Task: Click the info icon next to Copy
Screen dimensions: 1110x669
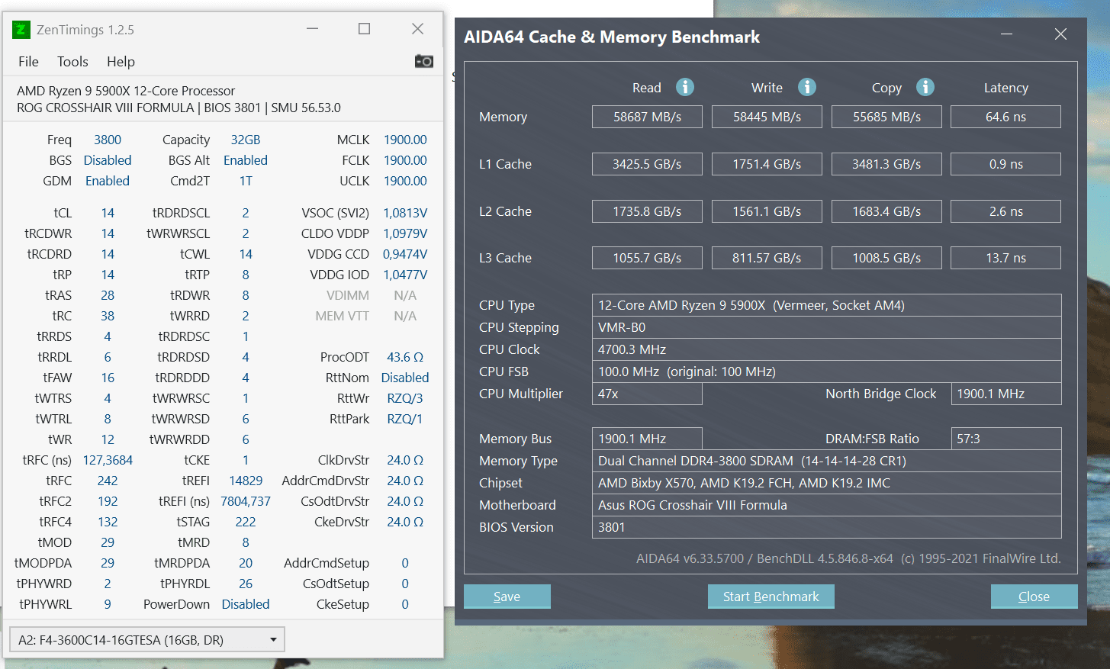Action: 925,87
